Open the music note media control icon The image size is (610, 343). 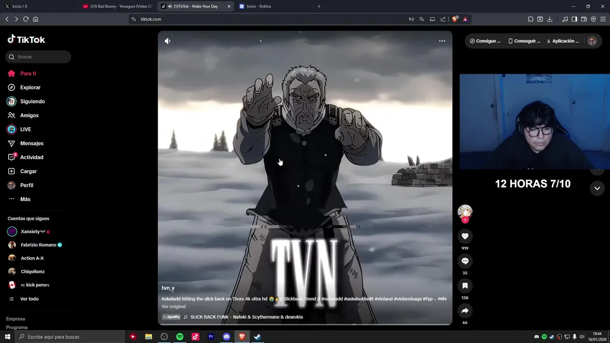[565, 19]
